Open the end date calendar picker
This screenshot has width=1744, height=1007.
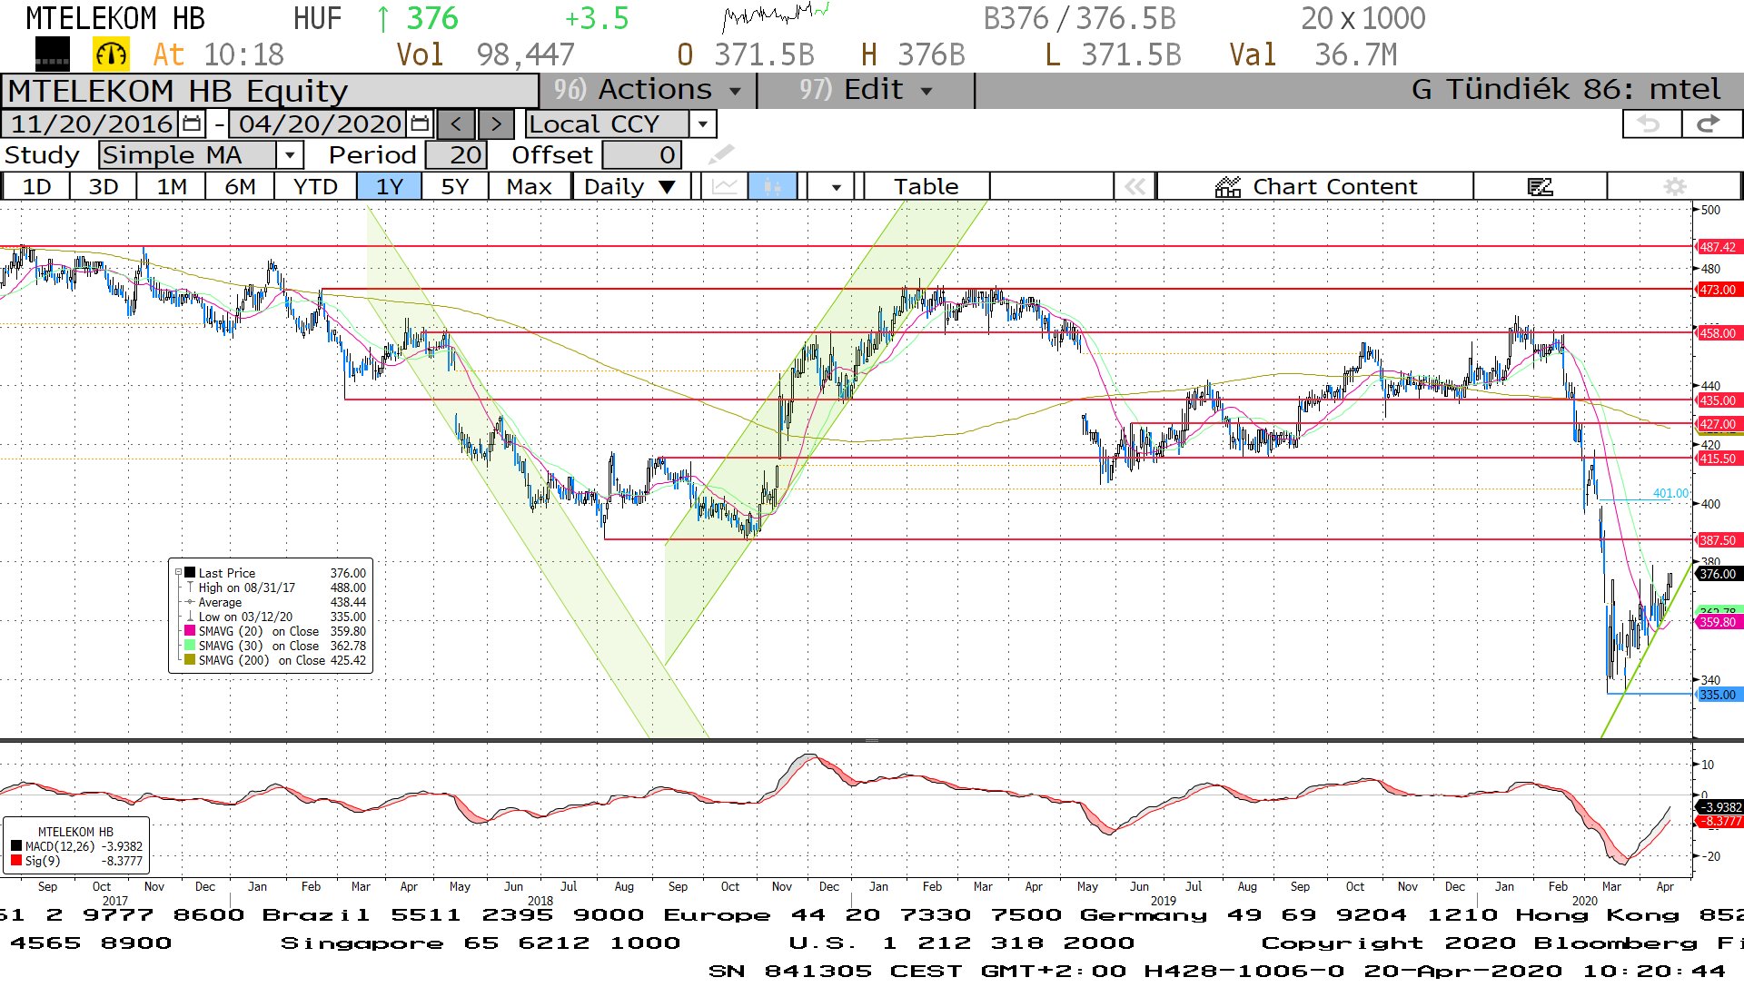click(x=420, y=123)
